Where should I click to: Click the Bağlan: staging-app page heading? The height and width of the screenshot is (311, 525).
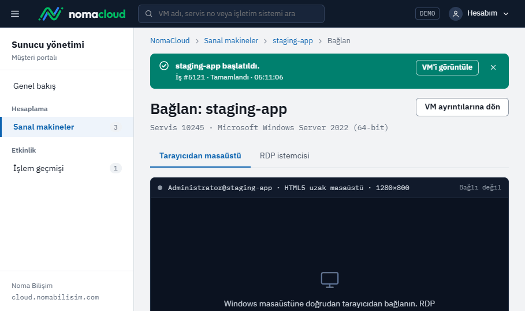pos(219,109)
